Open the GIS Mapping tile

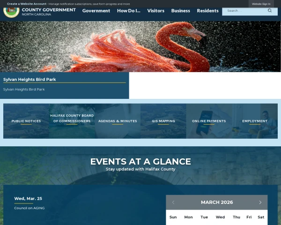point(163,121)
